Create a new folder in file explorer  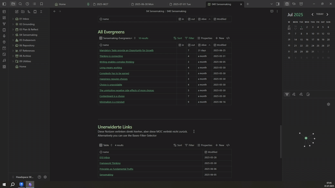(x=23, y=12)
